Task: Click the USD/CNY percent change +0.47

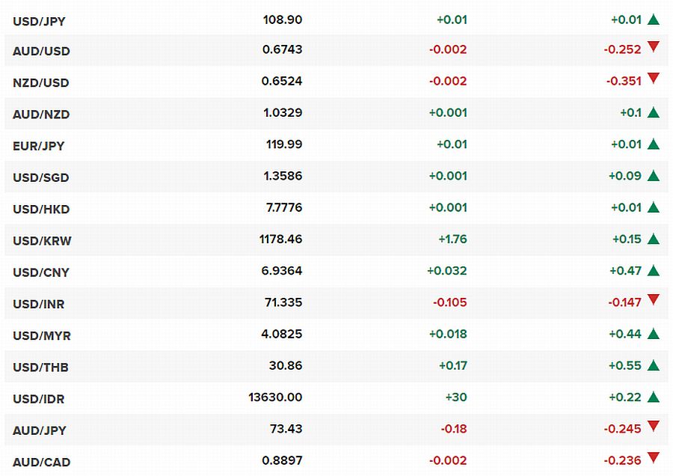Action: (x=625, y=271)
